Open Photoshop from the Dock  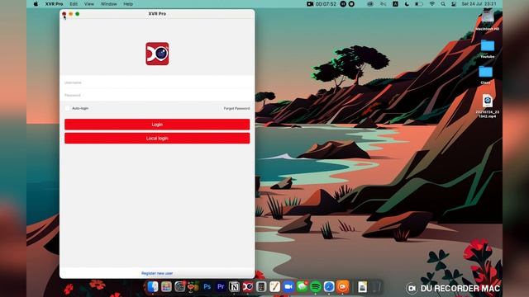(207, 286)
